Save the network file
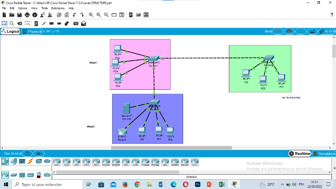The image size is (336, 189). click(x=19, y=15)
